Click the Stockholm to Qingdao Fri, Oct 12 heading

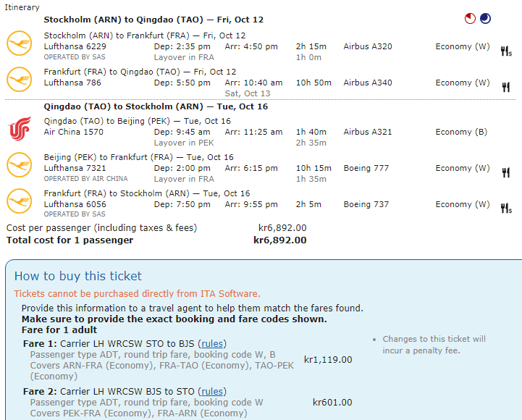click(153, 20)
